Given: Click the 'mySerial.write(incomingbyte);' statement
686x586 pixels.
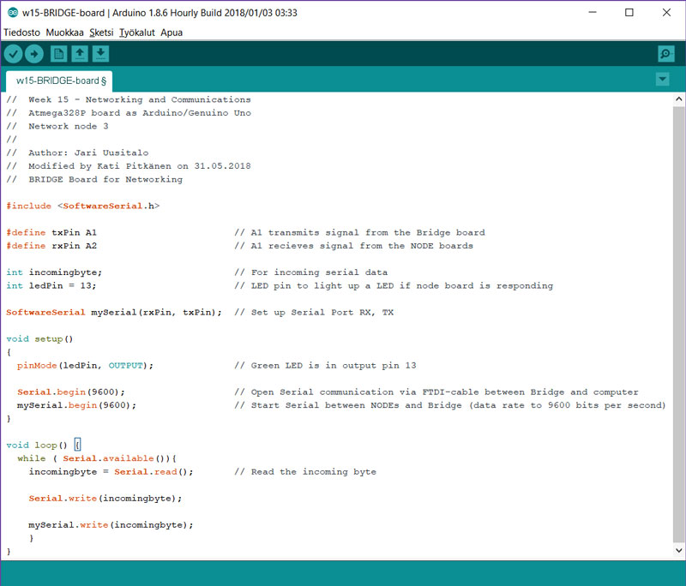Looking at the screenshot, I should [111, 525].
